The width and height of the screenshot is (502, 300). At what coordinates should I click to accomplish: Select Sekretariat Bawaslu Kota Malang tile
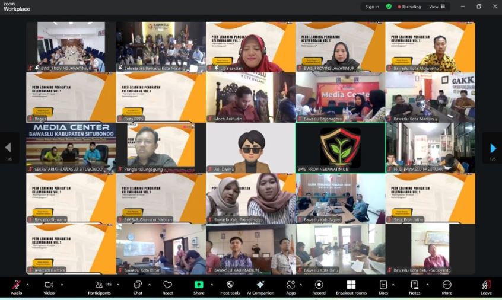[x=161, y=47]
